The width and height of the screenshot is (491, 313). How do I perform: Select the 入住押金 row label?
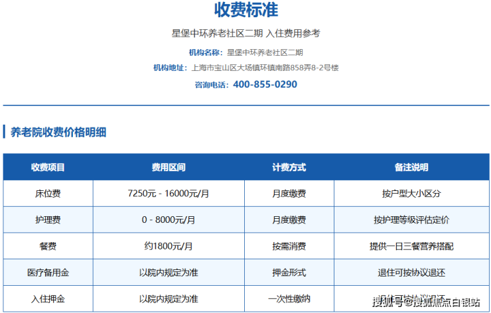click(x=48, y=299)
